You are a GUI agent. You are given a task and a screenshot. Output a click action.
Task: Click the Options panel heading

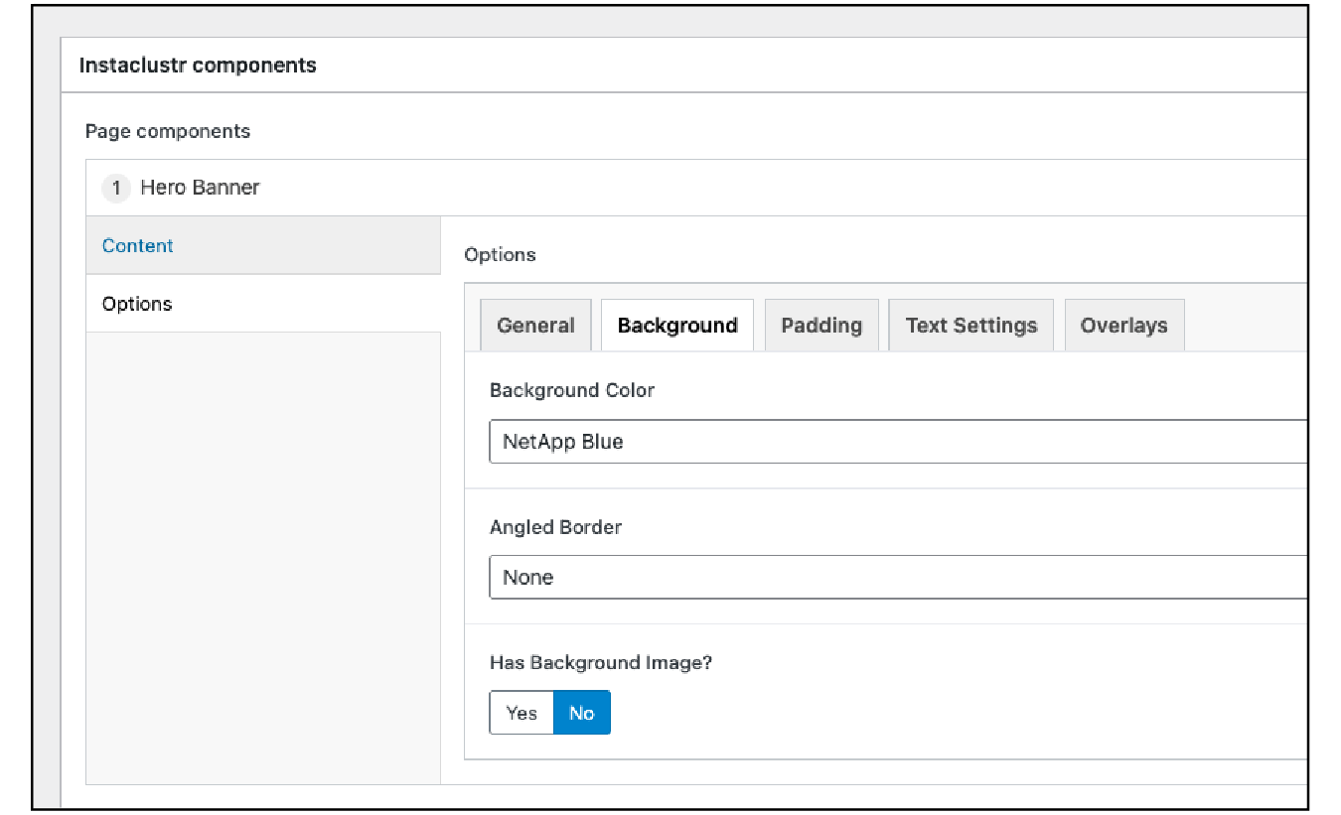(x=500, y=254)
